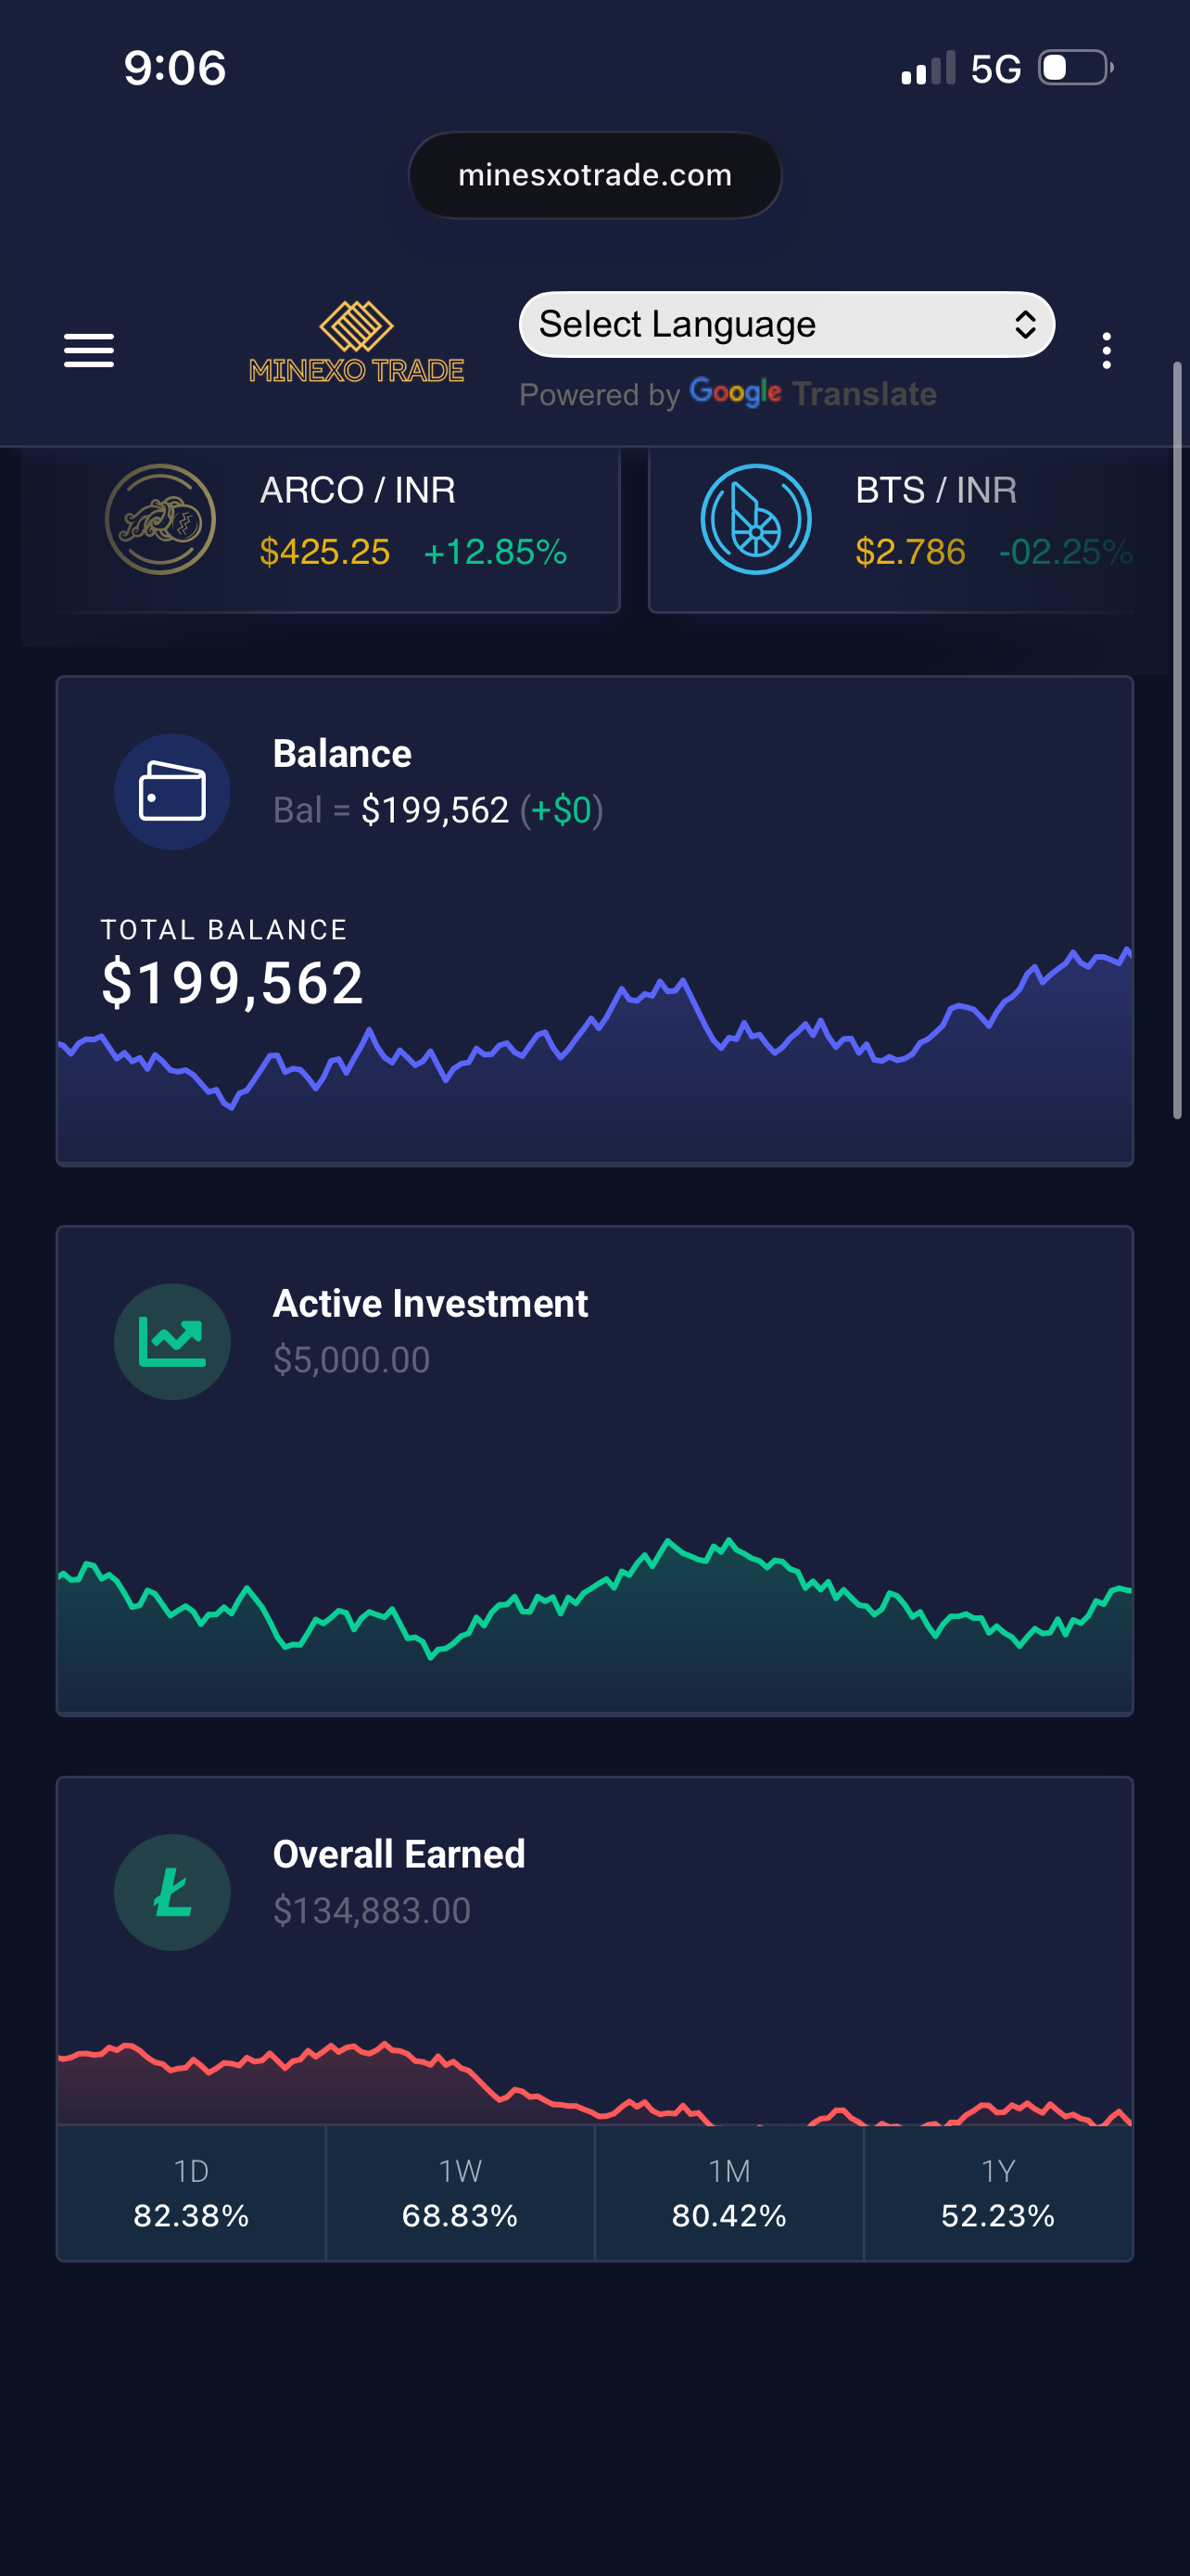Tap the Minexo Trade logo

356,343
